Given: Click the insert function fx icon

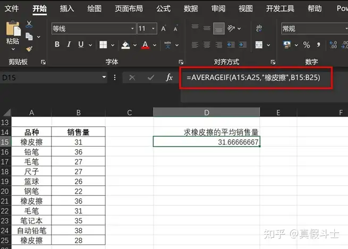Looking at the screenshot, I should tap(169, 78).
